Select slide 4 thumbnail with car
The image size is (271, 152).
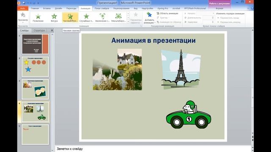point(35,112)
